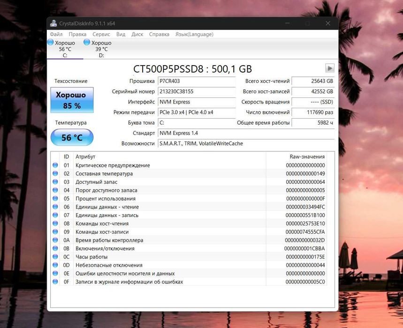Click the status icon for Небезопасные отключения
Viewport: 403px width, 328px height.
[x=55, y=265]
